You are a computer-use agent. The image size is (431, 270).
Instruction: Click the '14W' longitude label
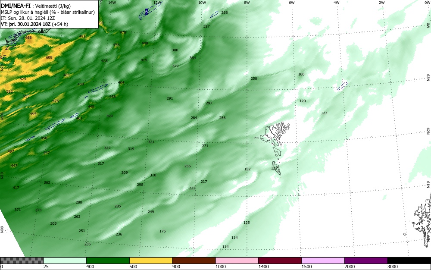[112, 3]
